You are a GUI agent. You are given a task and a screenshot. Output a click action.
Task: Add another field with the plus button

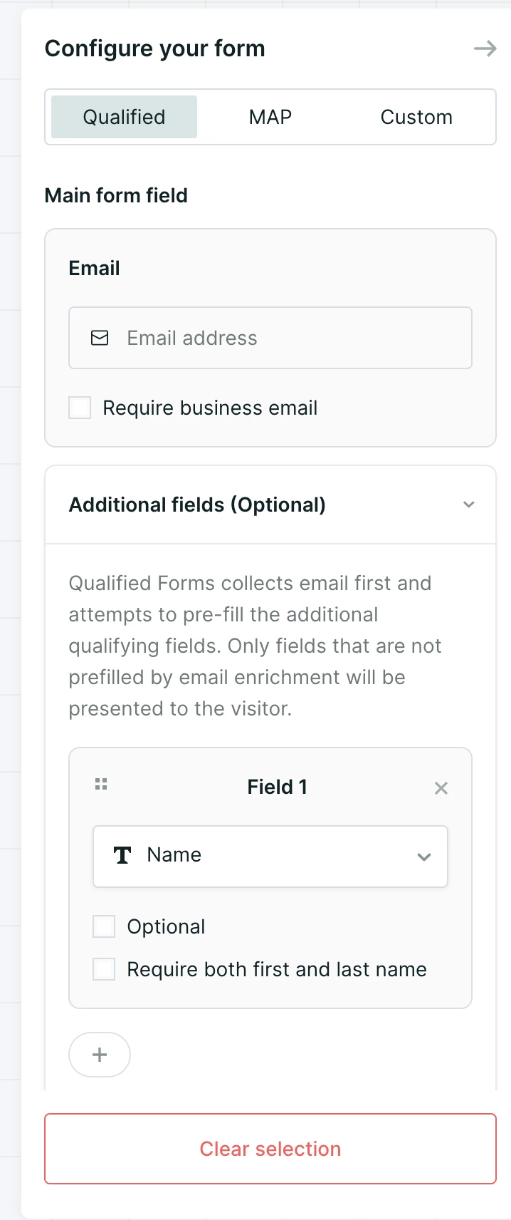pyautogui.click(x=100, y=1055)
